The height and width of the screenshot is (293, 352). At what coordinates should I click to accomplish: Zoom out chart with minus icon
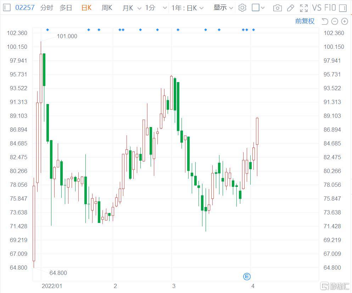coord(335,22)
